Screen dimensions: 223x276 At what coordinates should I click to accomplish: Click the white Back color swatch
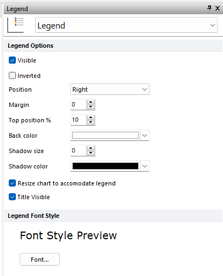[105, 136]
